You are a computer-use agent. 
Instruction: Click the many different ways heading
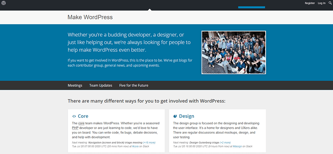tap(147, 101)
